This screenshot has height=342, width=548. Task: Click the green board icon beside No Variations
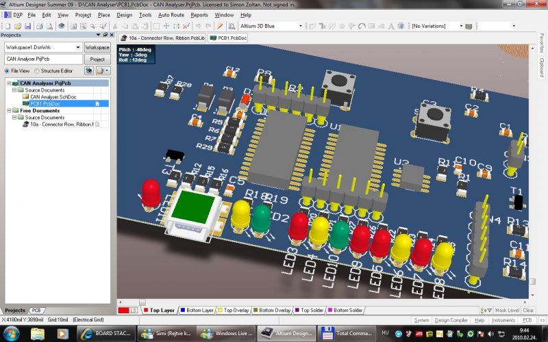(x=469, y=26)
